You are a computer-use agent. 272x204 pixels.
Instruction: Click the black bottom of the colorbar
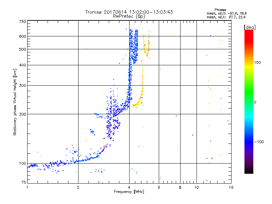click(249, 171)
